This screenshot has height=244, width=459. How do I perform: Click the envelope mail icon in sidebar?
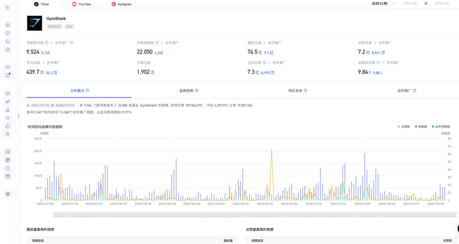point(7,67)
